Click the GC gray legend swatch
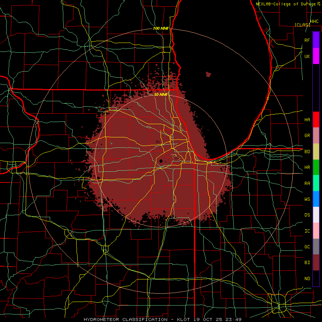 [316, 247]
